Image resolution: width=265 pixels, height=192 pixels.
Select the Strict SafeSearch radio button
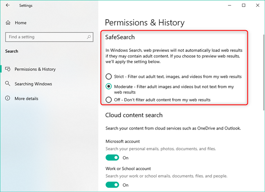(x=109, y=76)
